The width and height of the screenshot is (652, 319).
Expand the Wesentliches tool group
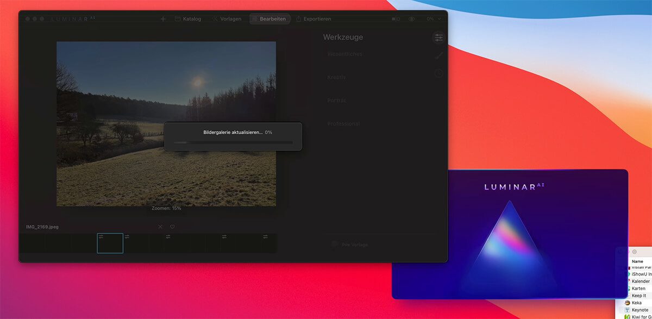[x=344, y=54]
